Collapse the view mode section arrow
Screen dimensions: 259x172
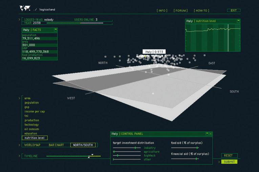click(x=19, y=145)
